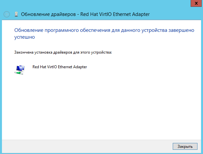Click the small device icon in the title bar
The height and width of the screenshot is (154, 203).
click(x=16, y=14)
